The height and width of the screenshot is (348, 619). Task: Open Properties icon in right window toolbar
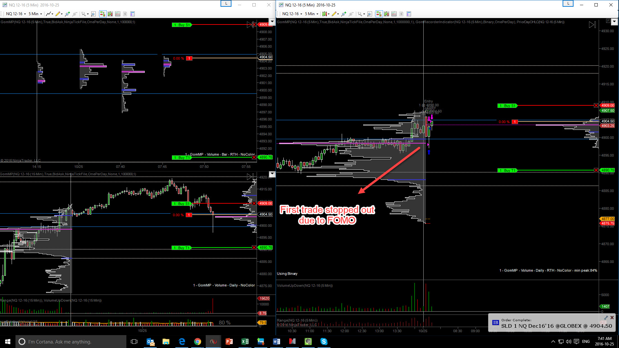pos(409,14)
